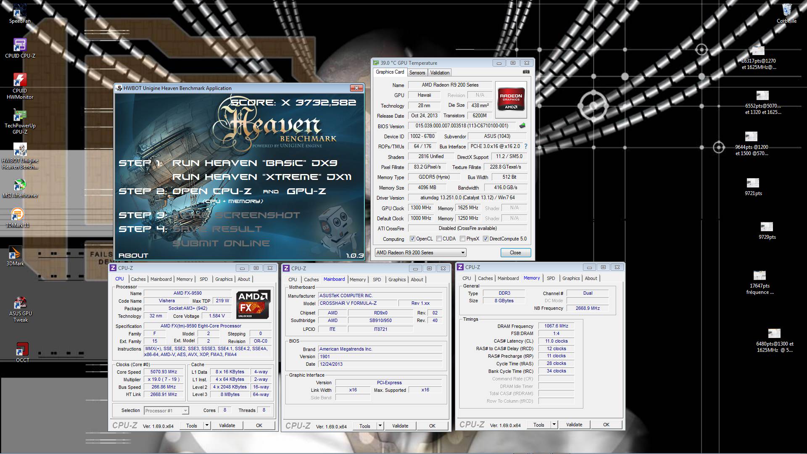The height and width of the screenshot is (454, 807).
Task: Click the Radeon Graphics logo in GPU-Z
Action: pyautogui.click(x=511, y=99)
